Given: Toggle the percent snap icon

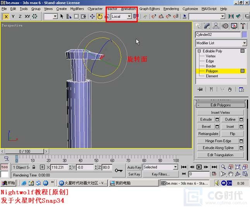Looking at the screenshot, I should click(x=168, y=16).
